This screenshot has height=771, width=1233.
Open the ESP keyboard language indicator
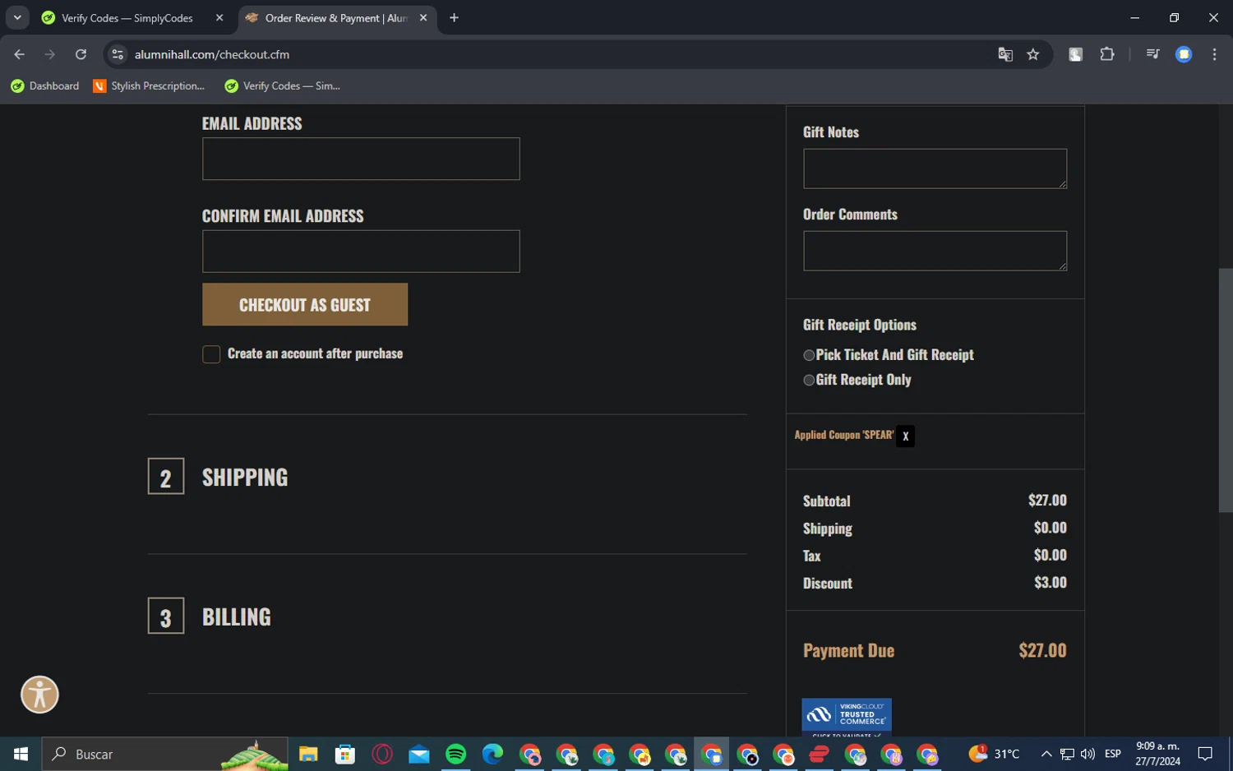coord(1113,754)
